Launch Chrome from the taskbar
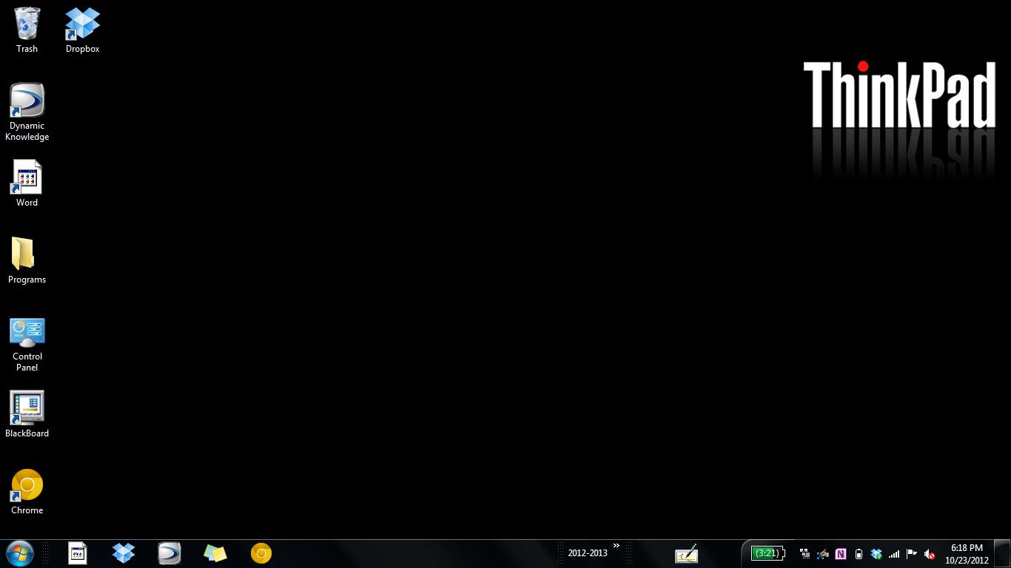The width and height of the screenshot is (1011, 568). (x=261, y=553)
